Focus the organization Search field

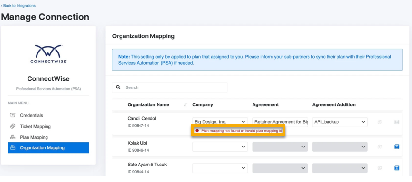(x=170, y=87)
